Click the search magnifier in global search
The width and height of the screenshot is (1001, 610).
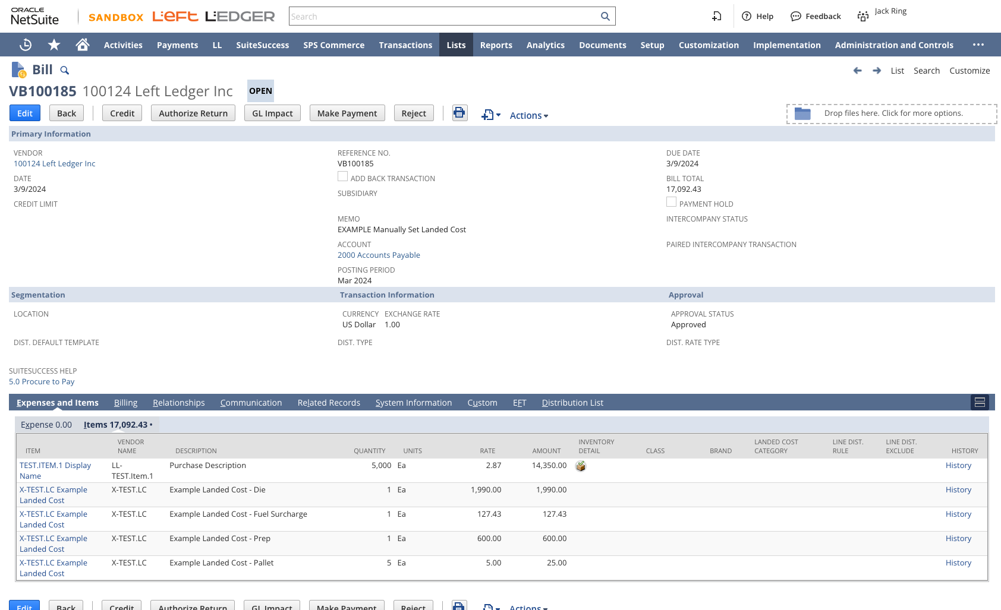pos(605,16)
